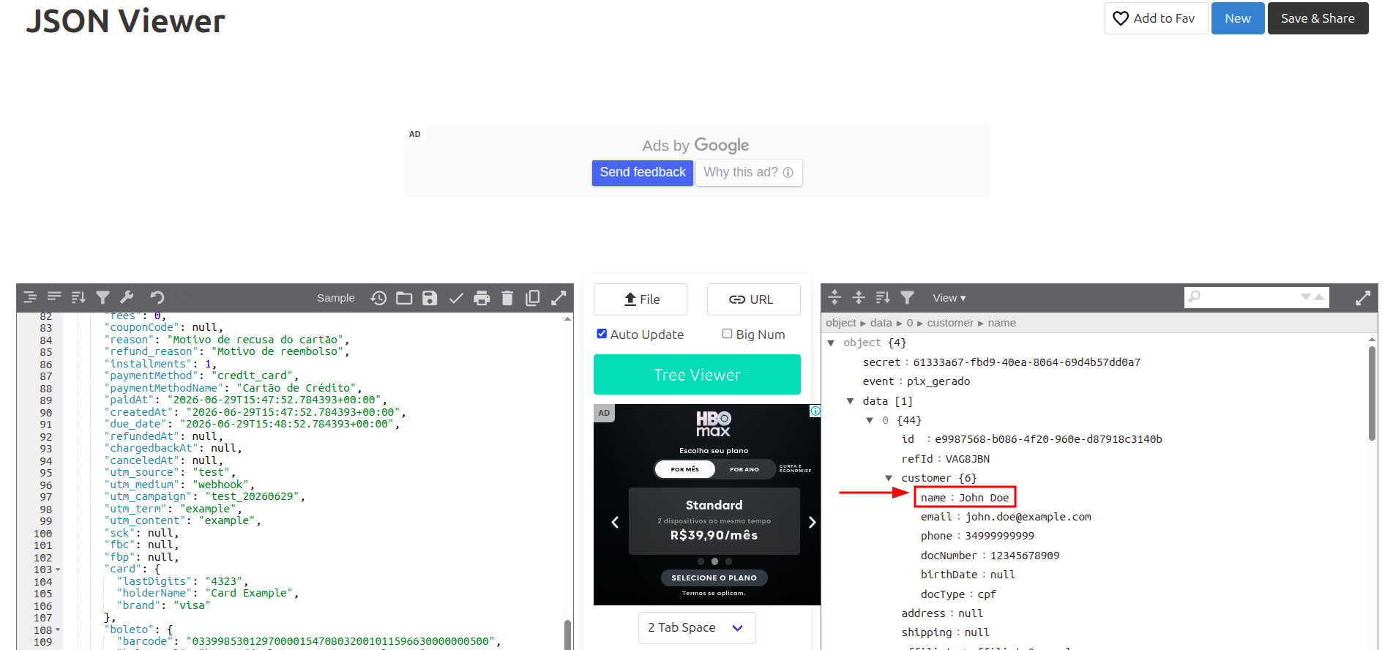Open folder icon in editor toolbar

click(x=404, y=298)
